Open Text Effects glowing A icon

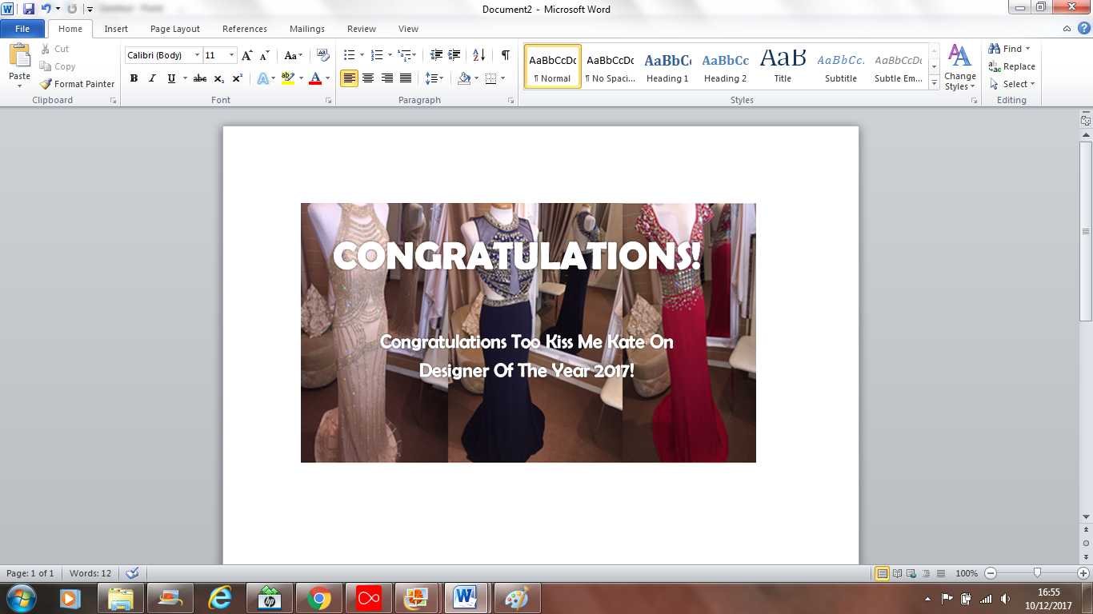[262, 78]
